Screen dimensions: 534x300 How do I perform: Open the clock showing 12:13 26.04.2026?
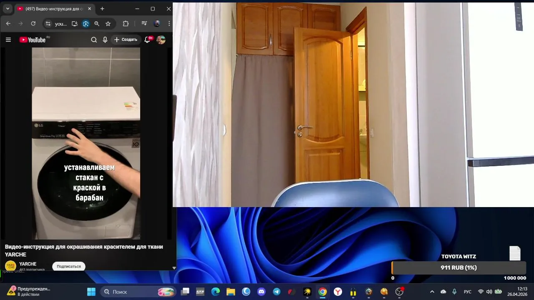pos(517,291)
